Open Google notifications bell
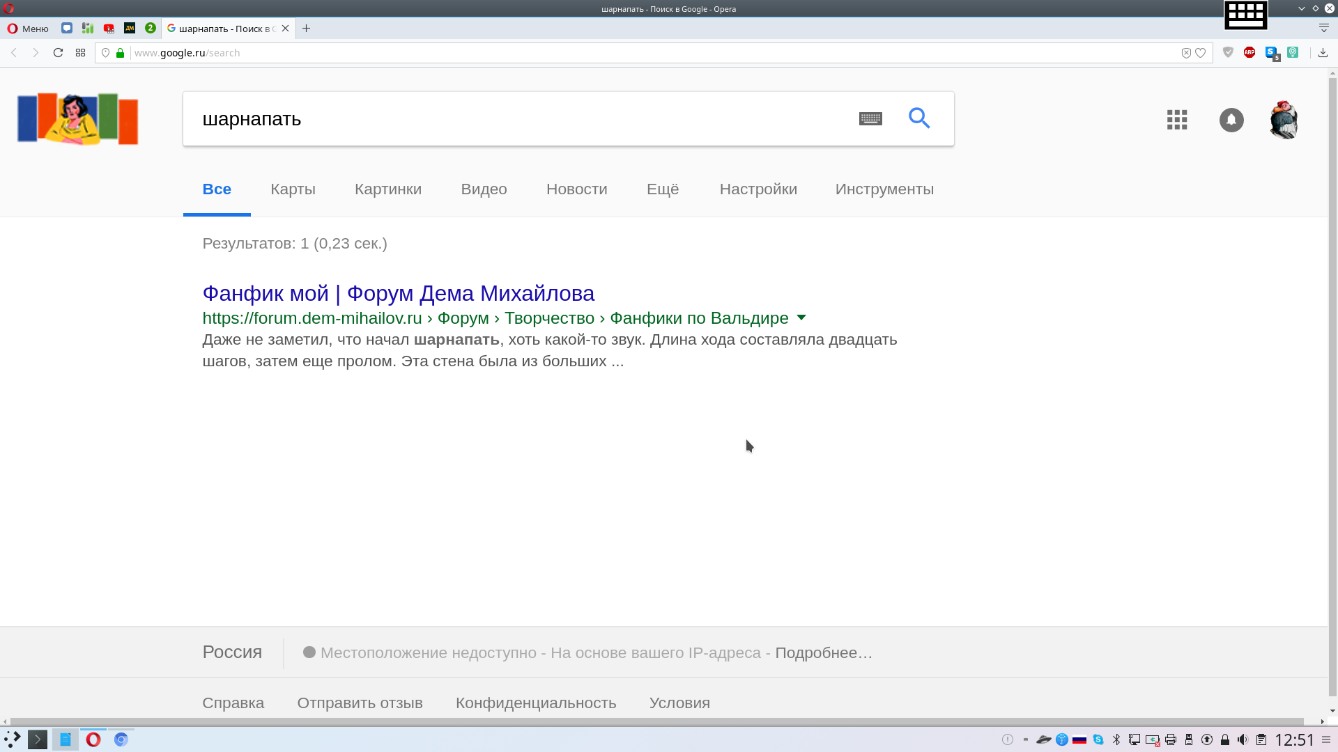1338x752 pixels. [x=1231, y=120]
